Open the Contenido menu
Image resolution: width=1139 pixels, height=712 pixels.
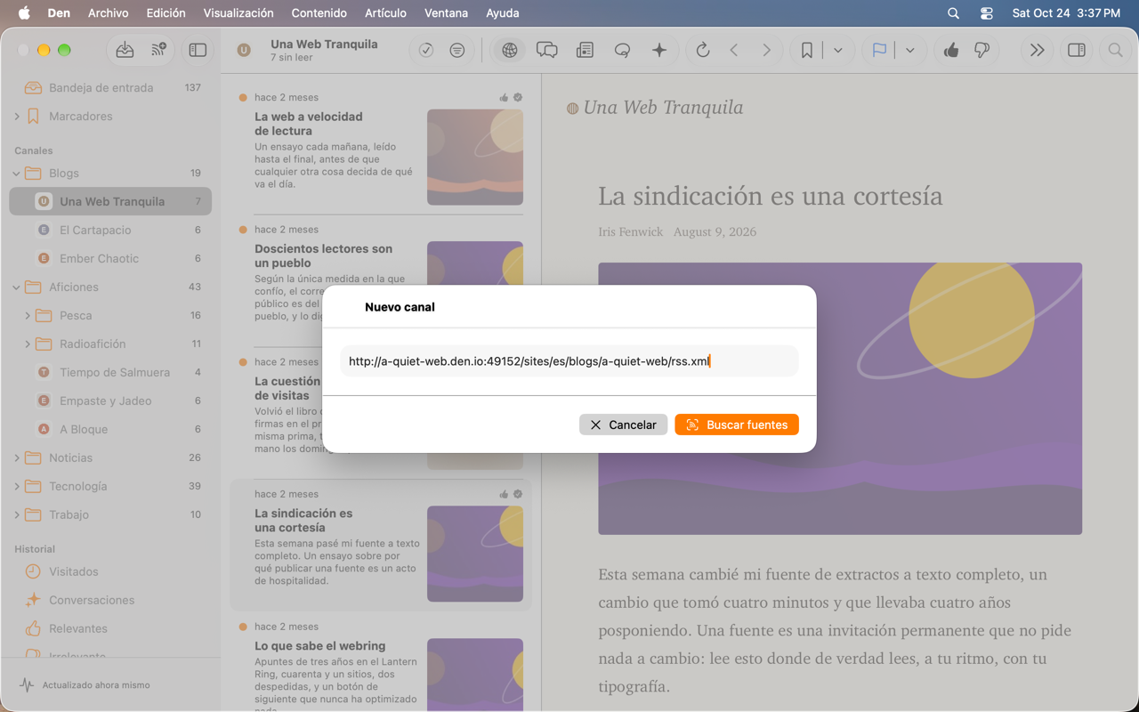[319, 13]
